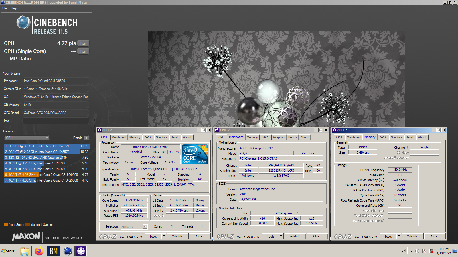Viewport: 458px width, 257px height.
Task: Open the BenchMate taskbar icon
Action: click(54, 251)
